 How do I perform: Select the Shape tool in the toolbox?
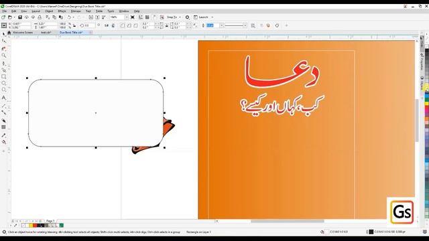pyautogui.click(x=4, y=41)
